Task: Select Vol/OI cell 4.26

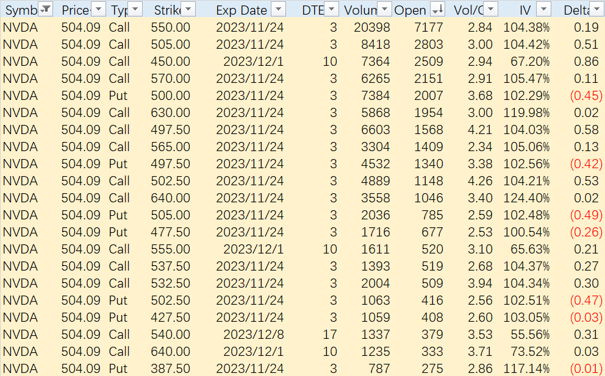Action: [x=480, y=180]
